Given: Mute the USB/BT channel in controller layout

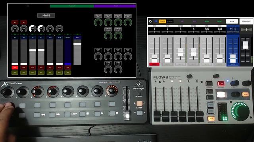Looking at the screenshot, I should (68, 67).
